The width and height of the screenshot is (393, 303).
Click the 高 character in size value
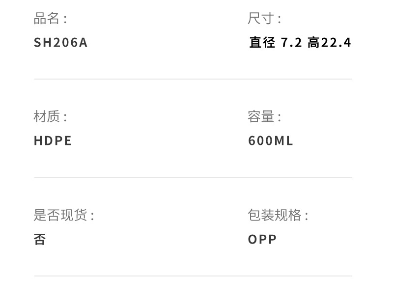click(x=313, y=43)
